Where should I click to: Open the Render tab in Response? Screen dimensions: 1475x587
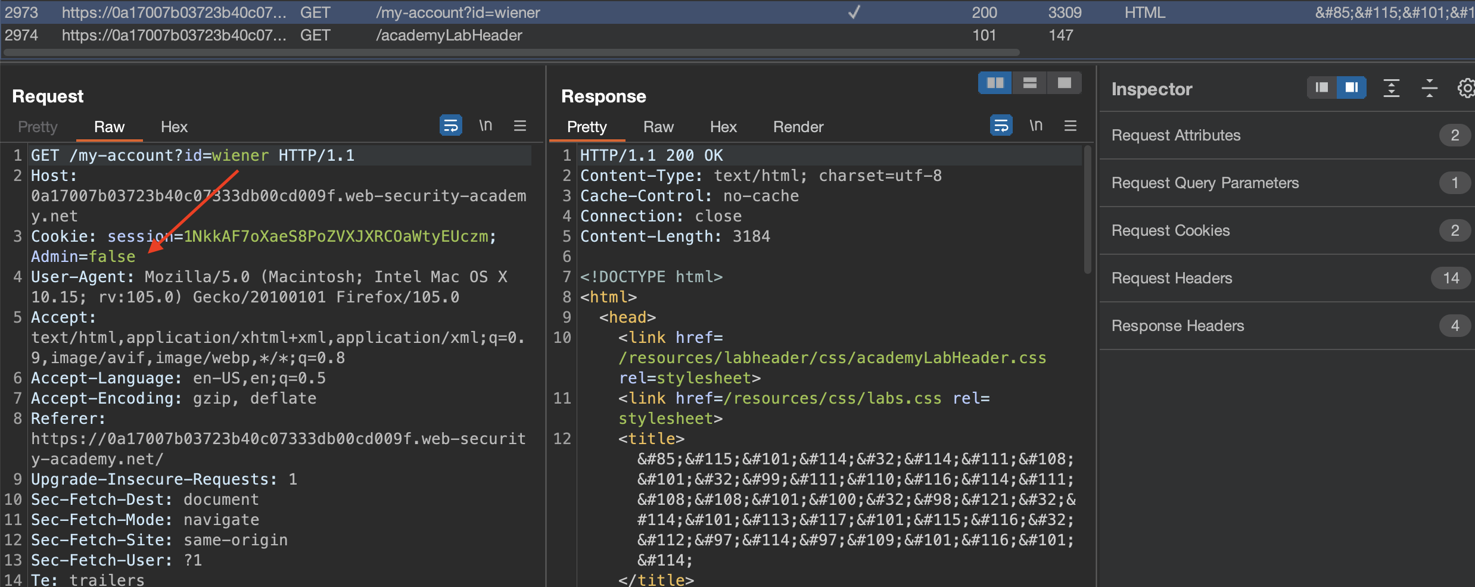(798, 127)
